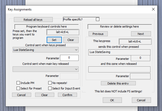Advance to the Next key assignment
Screen dimensions: 162x111
141,34
